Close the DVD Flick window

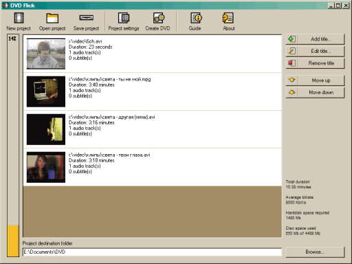[346, 5]
